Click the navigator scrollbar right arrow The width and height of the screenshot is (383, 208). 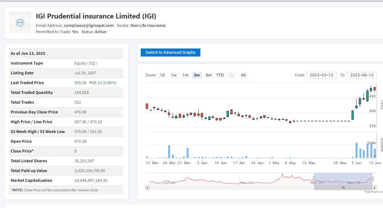(x=375, y=188)
